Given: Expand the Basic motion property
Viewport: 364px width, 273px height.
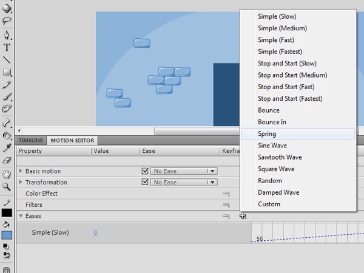Looking at the screenshot, I should (x=21, y=172).
